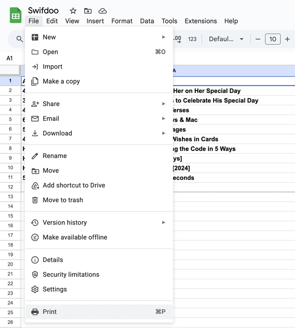Increase font size with plus button
The image size is (295, 328).
287,39
